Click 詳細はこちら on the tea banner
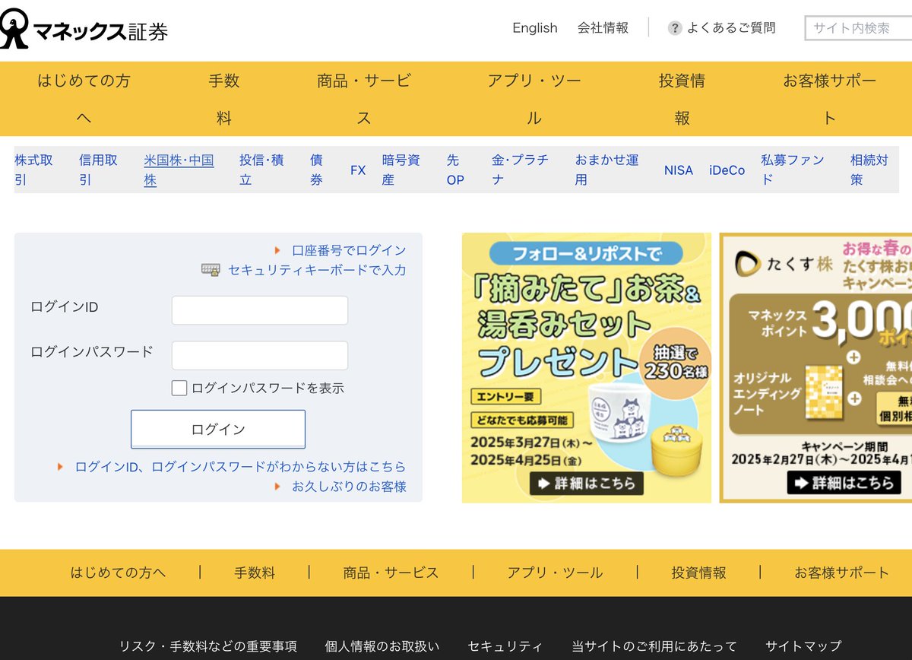 pos(587,483)
